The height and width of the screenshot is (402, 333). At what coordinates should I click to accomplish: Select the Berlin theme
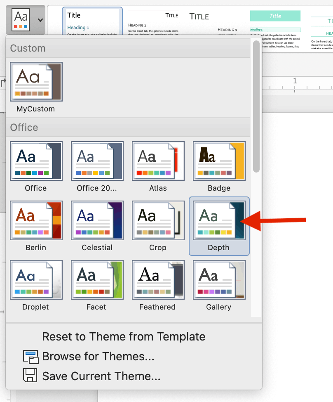(36, 220)
